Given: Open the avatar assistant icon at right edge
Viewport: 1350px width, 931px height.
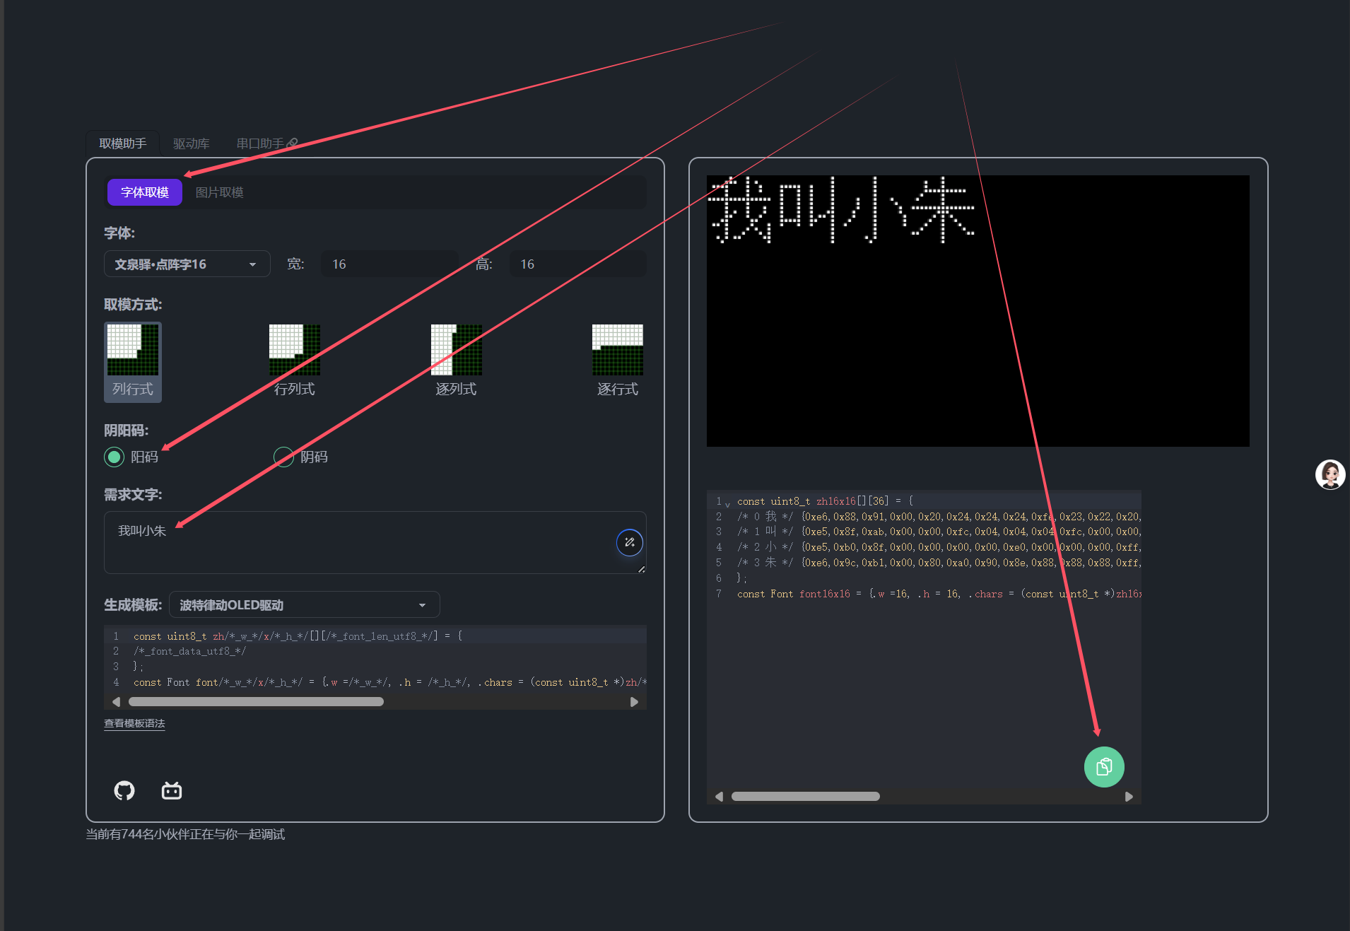Looking at the screenshot, I should point(1330,474).
